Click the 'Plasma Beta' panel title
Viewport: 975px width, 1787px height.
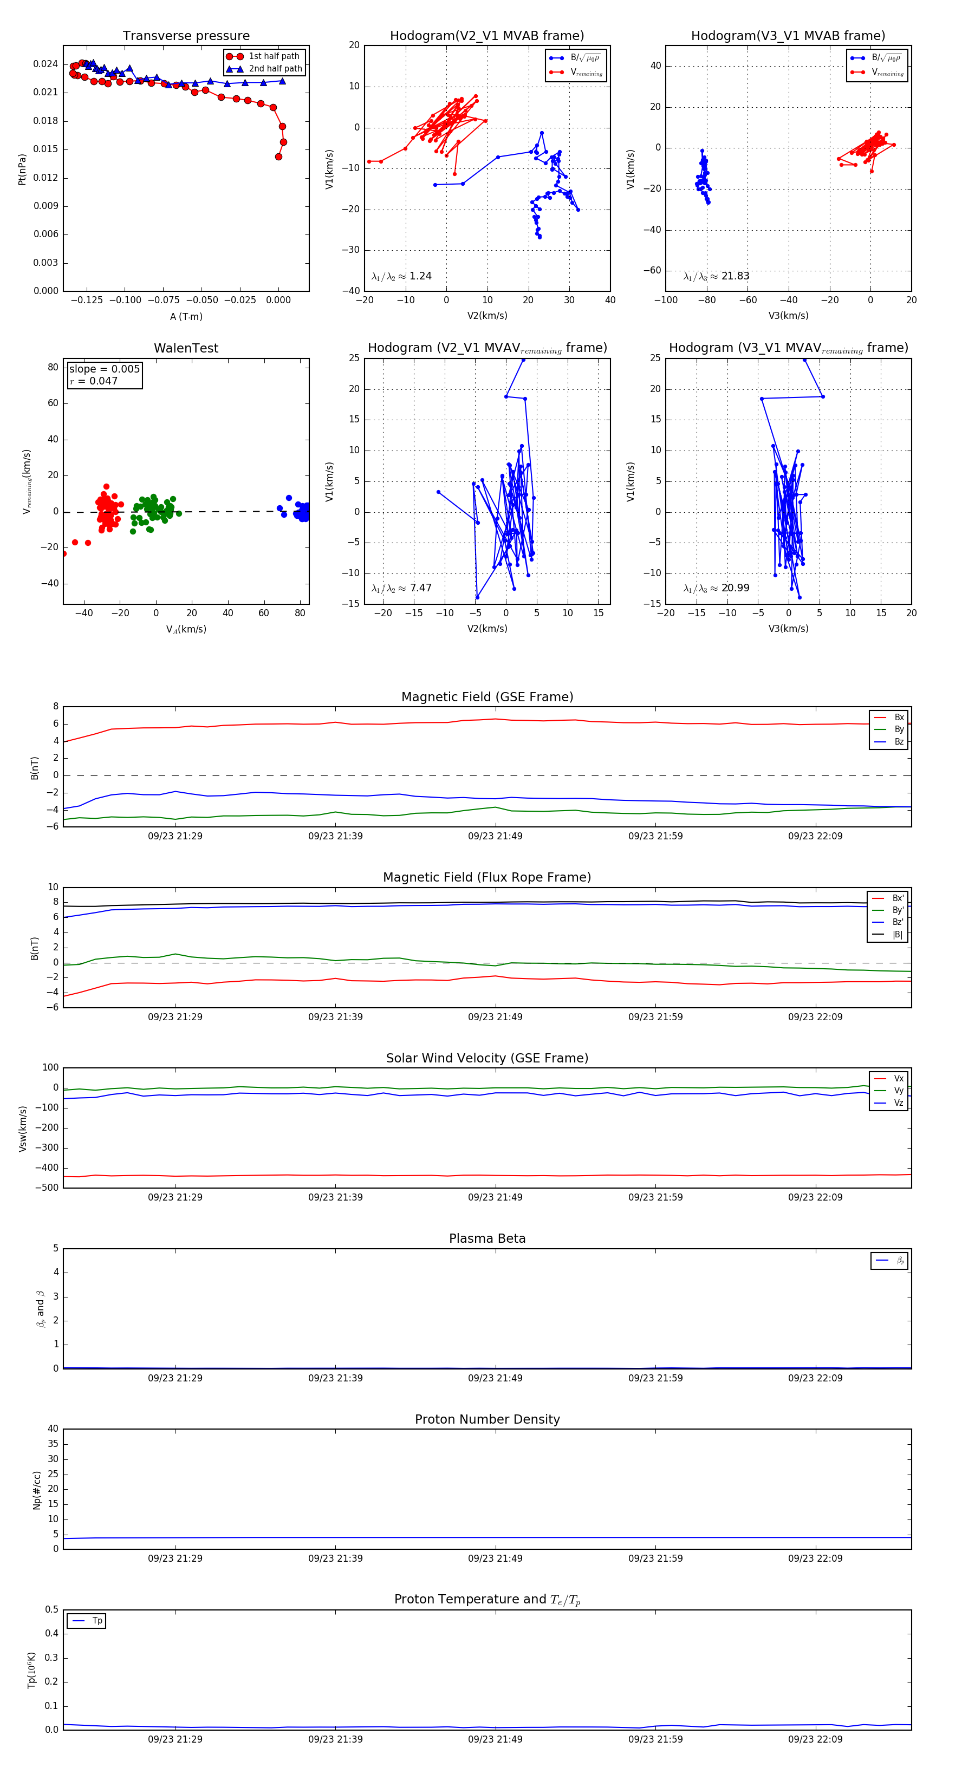(487, 1238)
